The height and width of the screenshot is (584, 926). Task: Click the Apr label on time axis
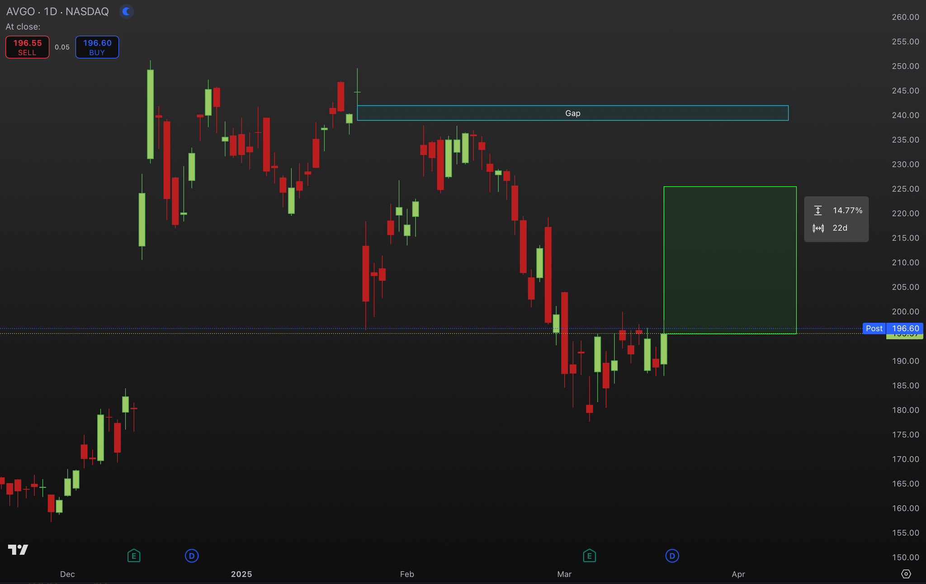pos(738,574)
